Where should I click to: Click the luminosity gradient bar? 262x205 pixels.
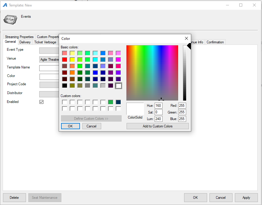coord(184,73)
